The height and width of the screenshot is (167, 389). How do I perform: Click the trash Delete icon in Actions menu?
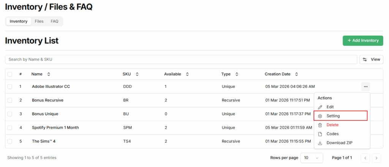[x=320, y=125]
